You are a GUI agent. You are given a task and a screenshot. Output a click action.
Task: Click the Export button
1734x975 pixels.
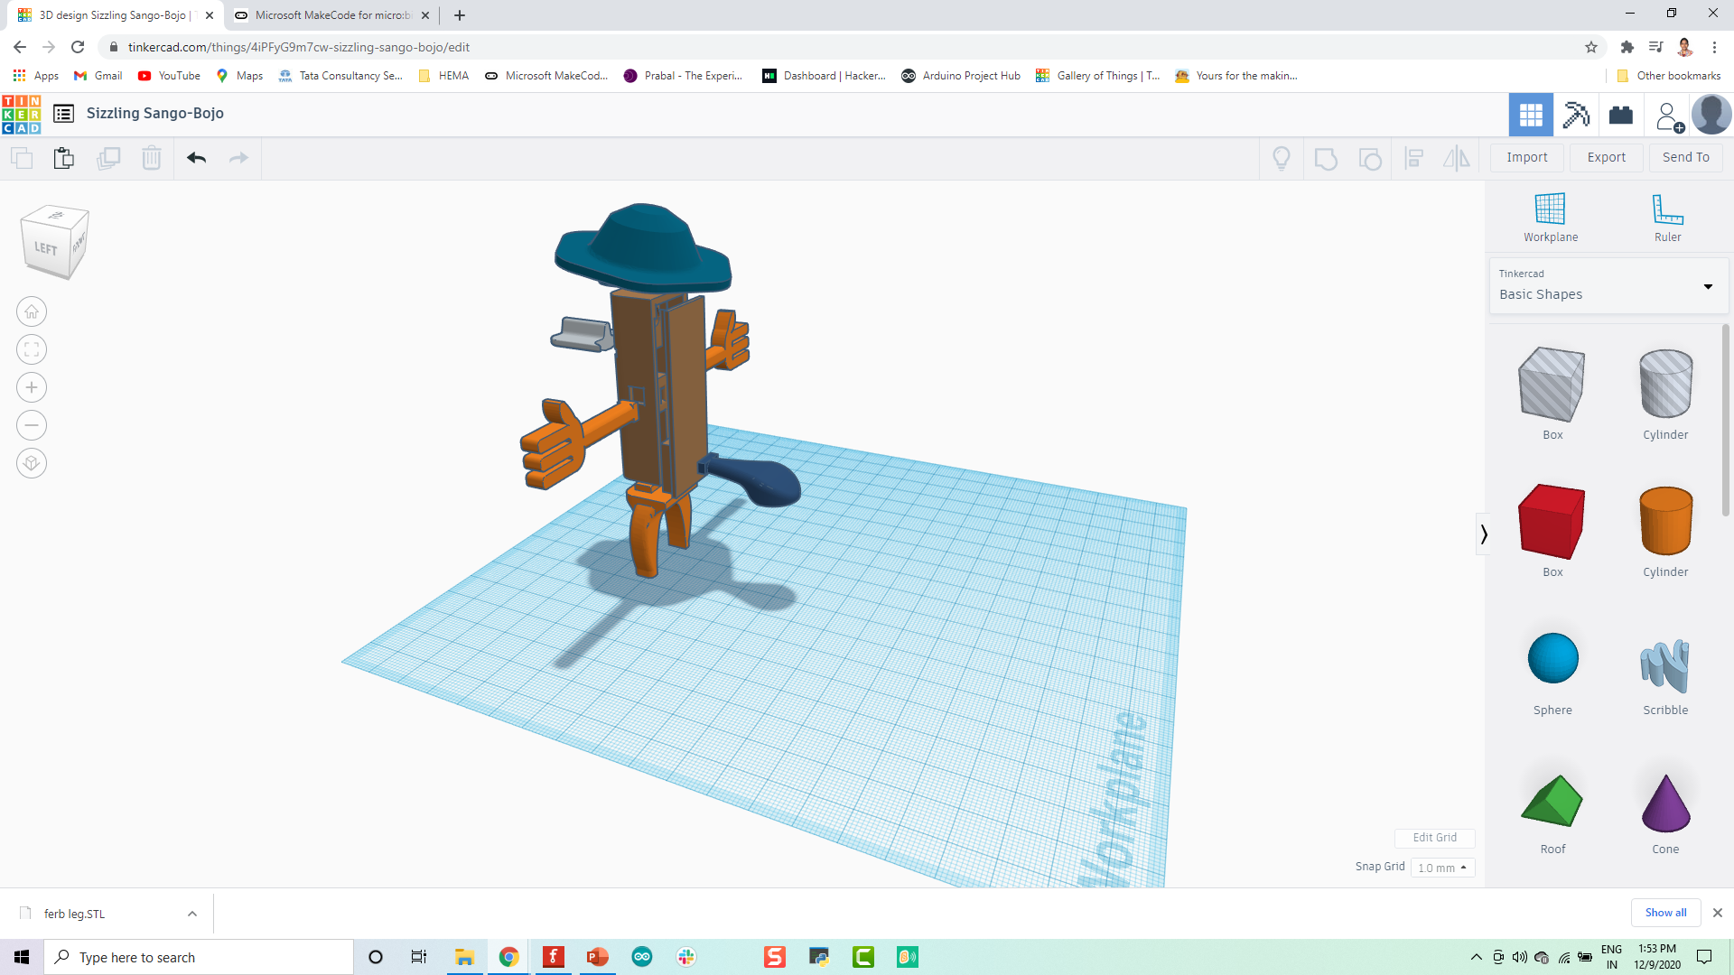pos(1607,156)
